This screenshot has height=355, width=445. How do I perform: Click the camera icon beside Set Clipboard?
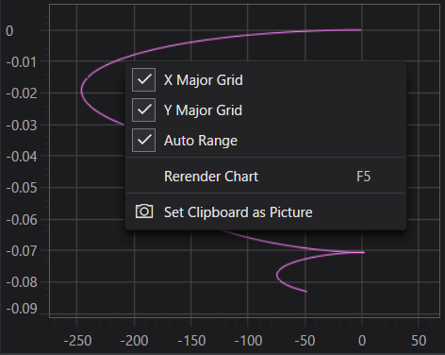pyautogui.click(x=144, y=211)
